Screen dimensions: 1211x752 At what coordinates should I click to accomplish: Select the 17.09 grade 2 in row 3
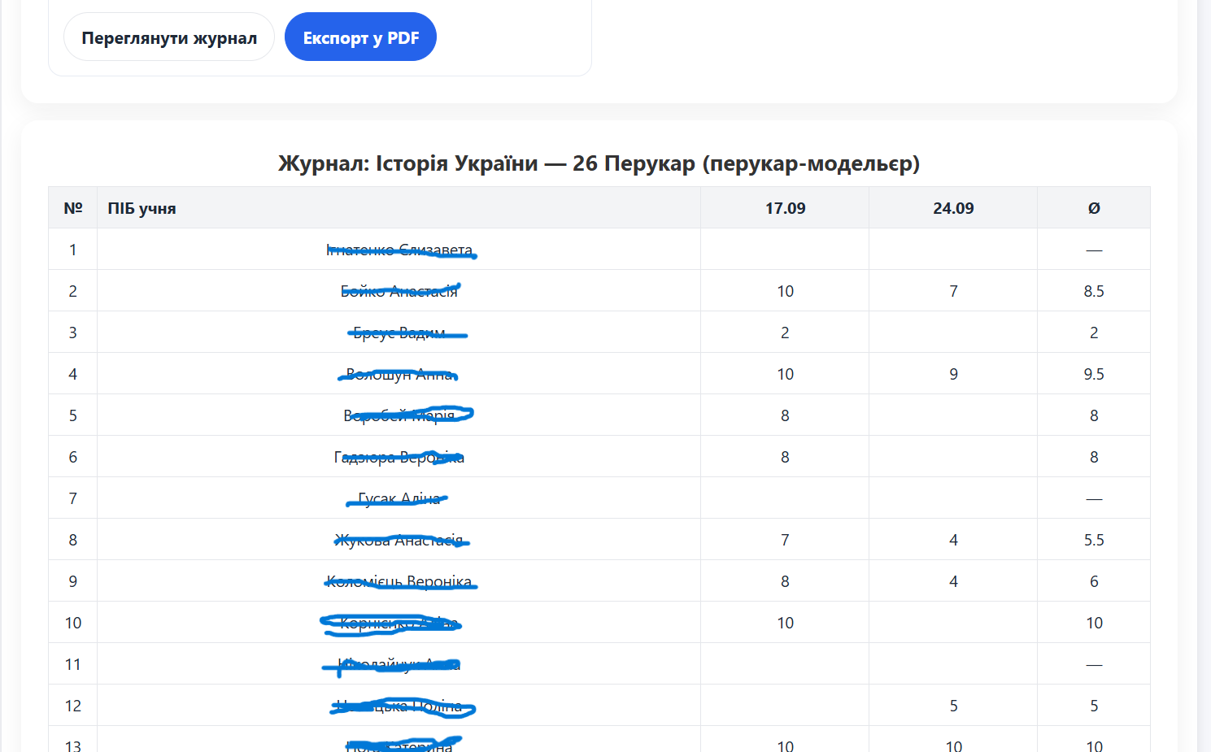[x=785, y=333]
